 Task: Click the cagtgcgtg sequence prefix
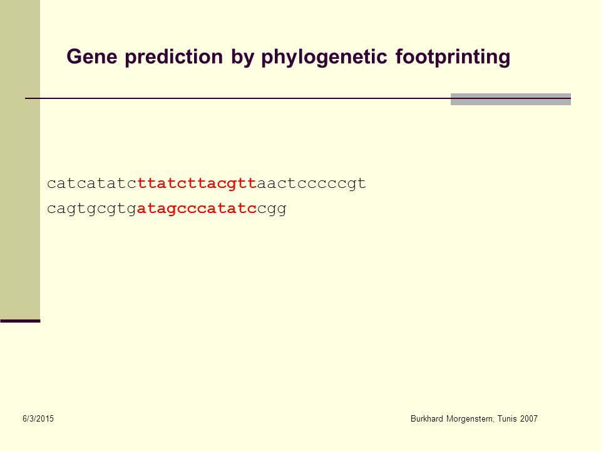(92, 209)
